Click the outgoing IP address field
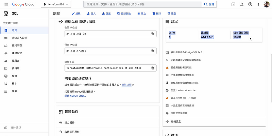Image resolution: width=272 pixels, height=136 pixels. 111,51
